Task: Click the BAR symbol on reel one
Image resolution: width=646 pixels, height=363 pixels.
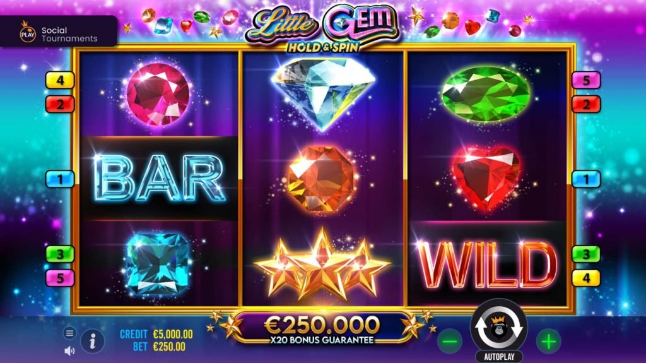Action: [x=158, y=179]
